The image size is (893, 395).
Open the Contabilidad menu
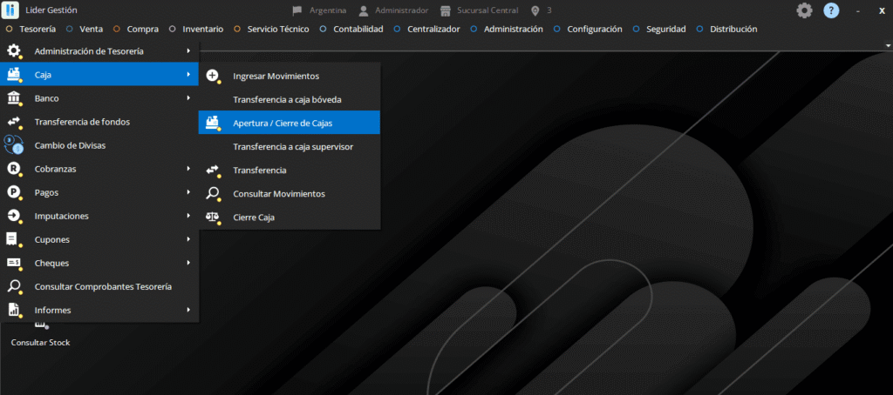coord(358,29)
